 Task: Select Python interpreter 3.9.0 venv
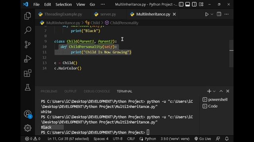point(175,138)
